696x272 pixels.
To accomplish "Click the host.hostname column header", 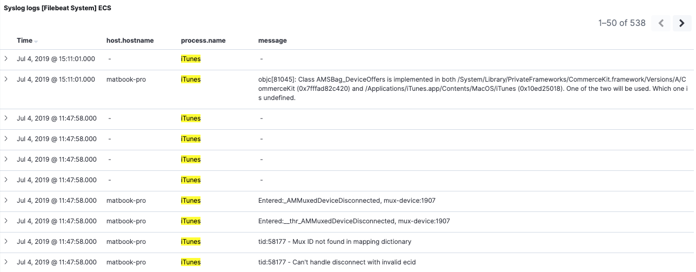I will coord(130,41).
